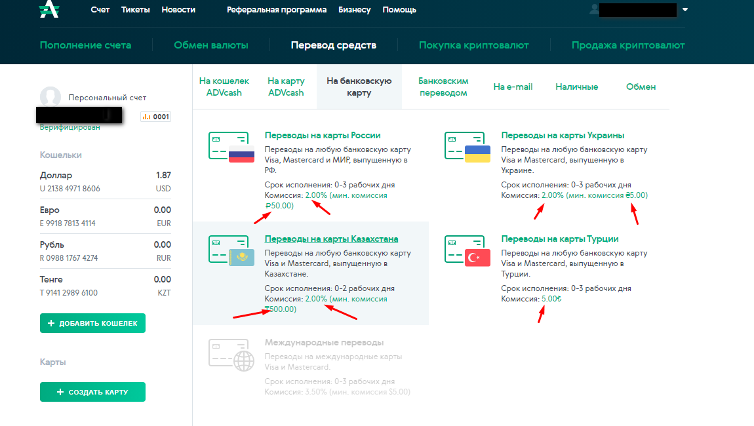Open Переводы на карты Казахстана link
The image size is (754, 426).
tap(331, 239)
